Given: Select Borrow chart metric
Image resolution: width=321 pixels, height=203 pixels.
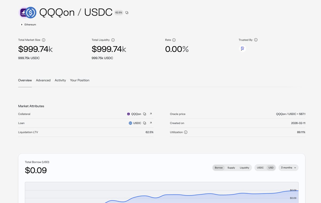Looking at the screenshot, I should tap(219, 168).
